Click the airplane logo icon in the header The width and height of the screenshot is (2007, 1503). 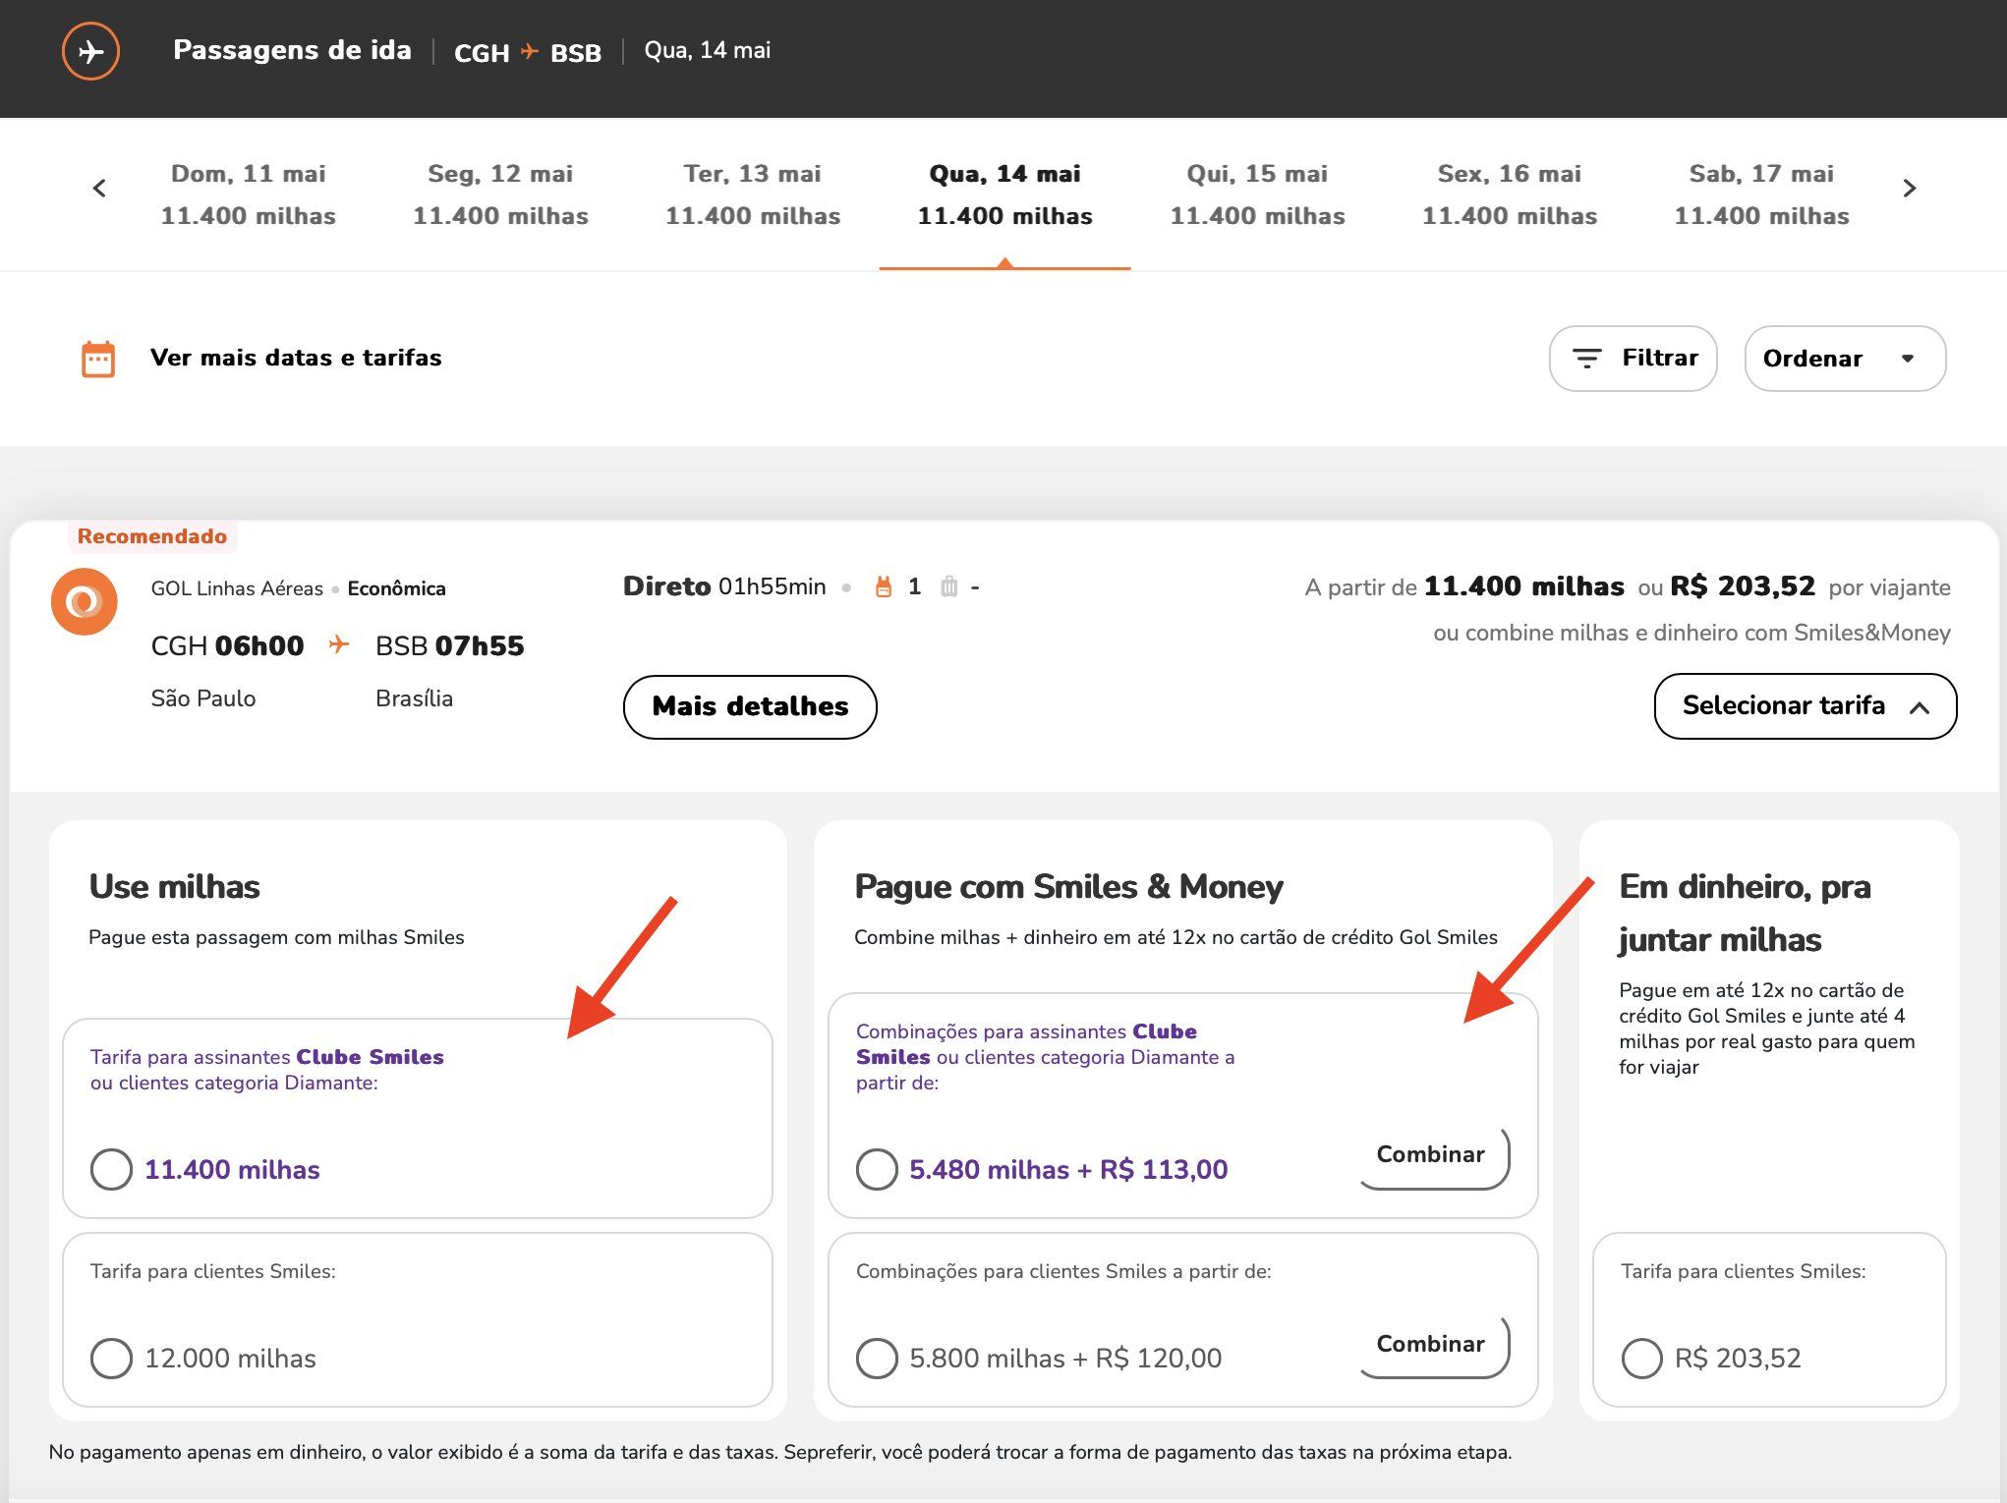tap(90, 51)
